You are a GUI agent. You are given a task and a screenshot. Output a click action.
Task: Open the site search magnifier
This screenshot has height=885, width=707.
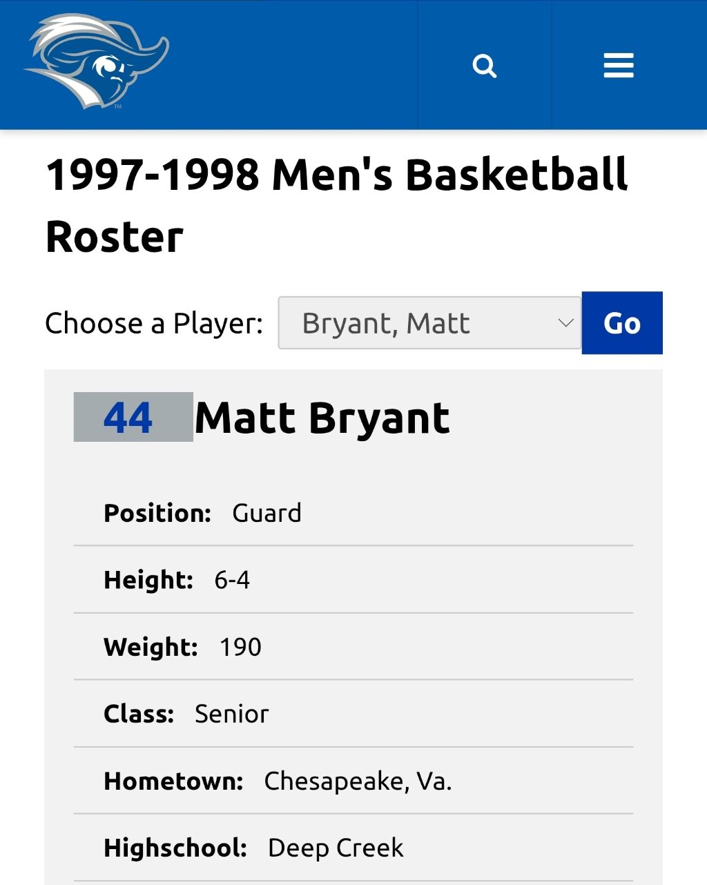pyautogui.click(x=485, y=66)
